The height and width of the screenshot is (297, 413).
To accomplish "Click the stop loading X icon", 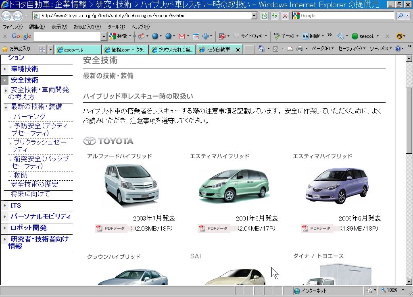I will [x=285, y=16].
